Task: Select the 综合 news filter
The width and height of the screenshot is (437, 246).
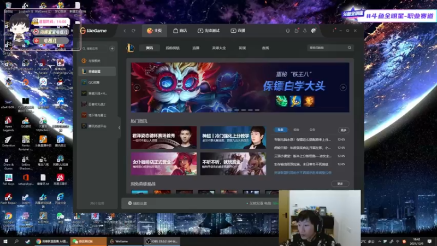Action: coord(296,130)
